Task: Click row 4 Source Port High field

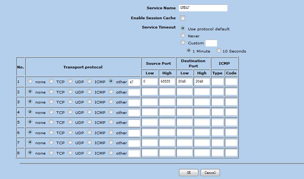Action: 167,112
